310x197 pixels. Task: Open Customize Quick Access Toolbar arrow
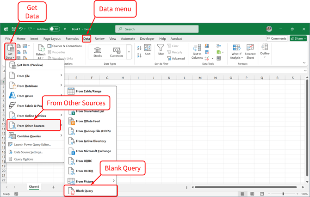point(65,29)
